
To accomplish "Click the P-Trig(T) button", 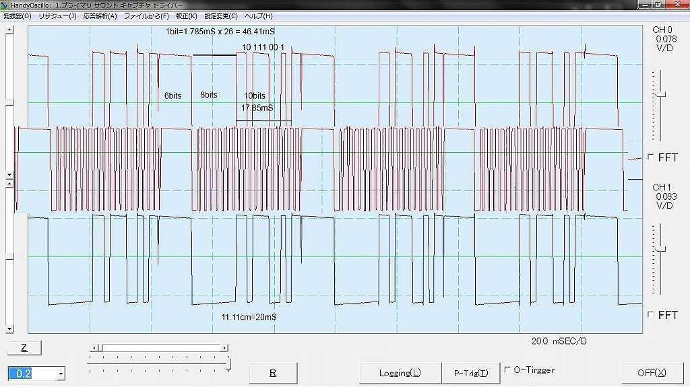I will click(471, 373).
